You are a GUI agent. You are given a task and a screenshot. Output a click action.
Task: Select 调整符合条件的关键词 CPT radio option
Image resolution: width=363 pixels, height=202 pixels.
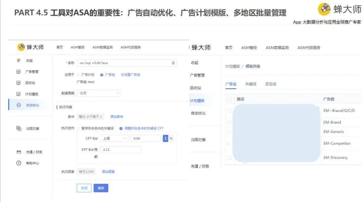coord(121,128)
